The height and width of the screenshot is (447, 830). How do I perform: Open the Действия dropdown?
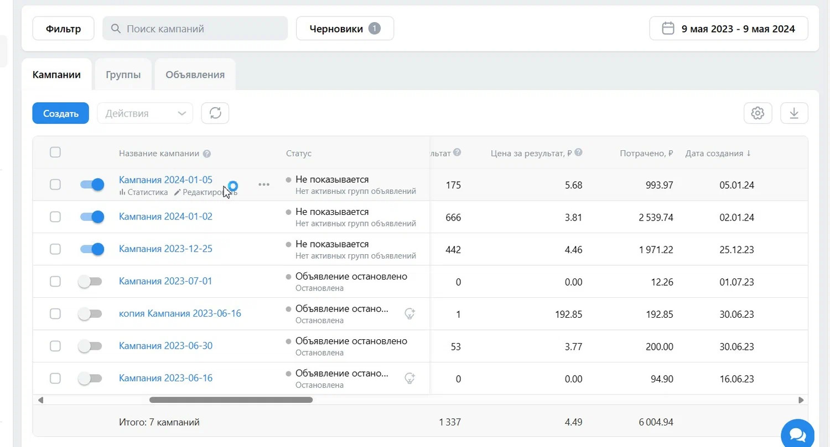[145, 113]
